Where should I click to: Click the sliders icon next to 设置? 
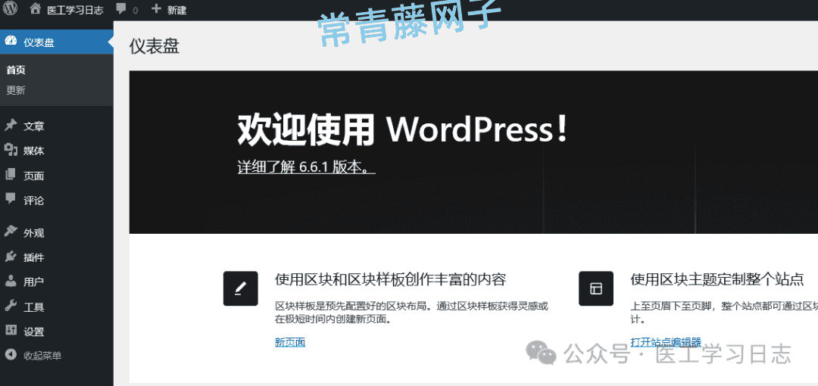pos(11,331)
